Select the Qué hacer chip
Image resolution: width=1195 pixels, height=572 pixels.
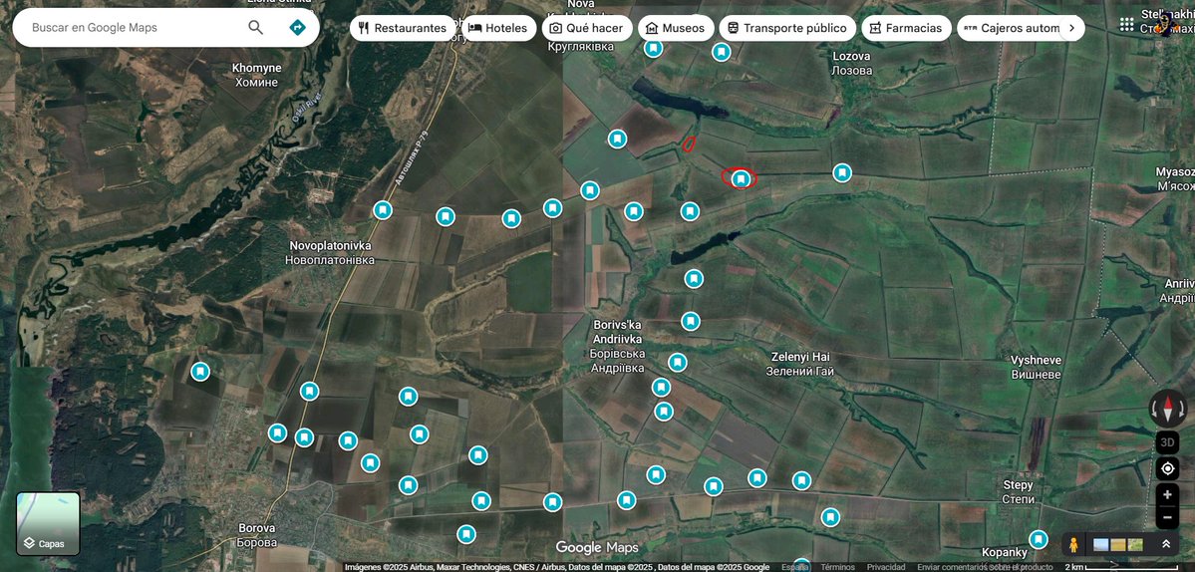586,28
